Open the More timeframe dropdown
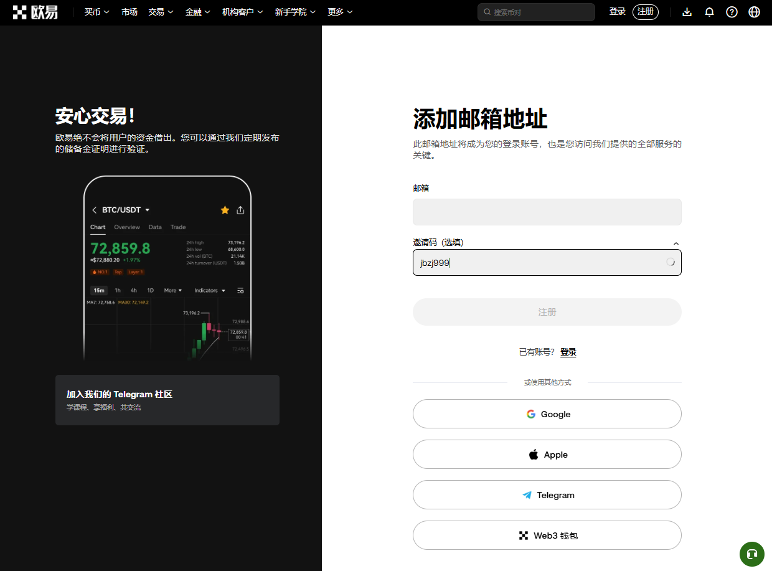The width and height of the screenshot is (772, 571). click(x=173, y=290)
